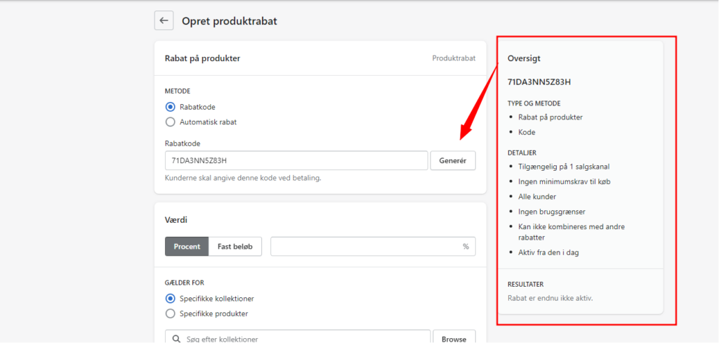The width and height of the screenshot is (719, 343).
Task: Click the percentage value input field
Action: 373,246
